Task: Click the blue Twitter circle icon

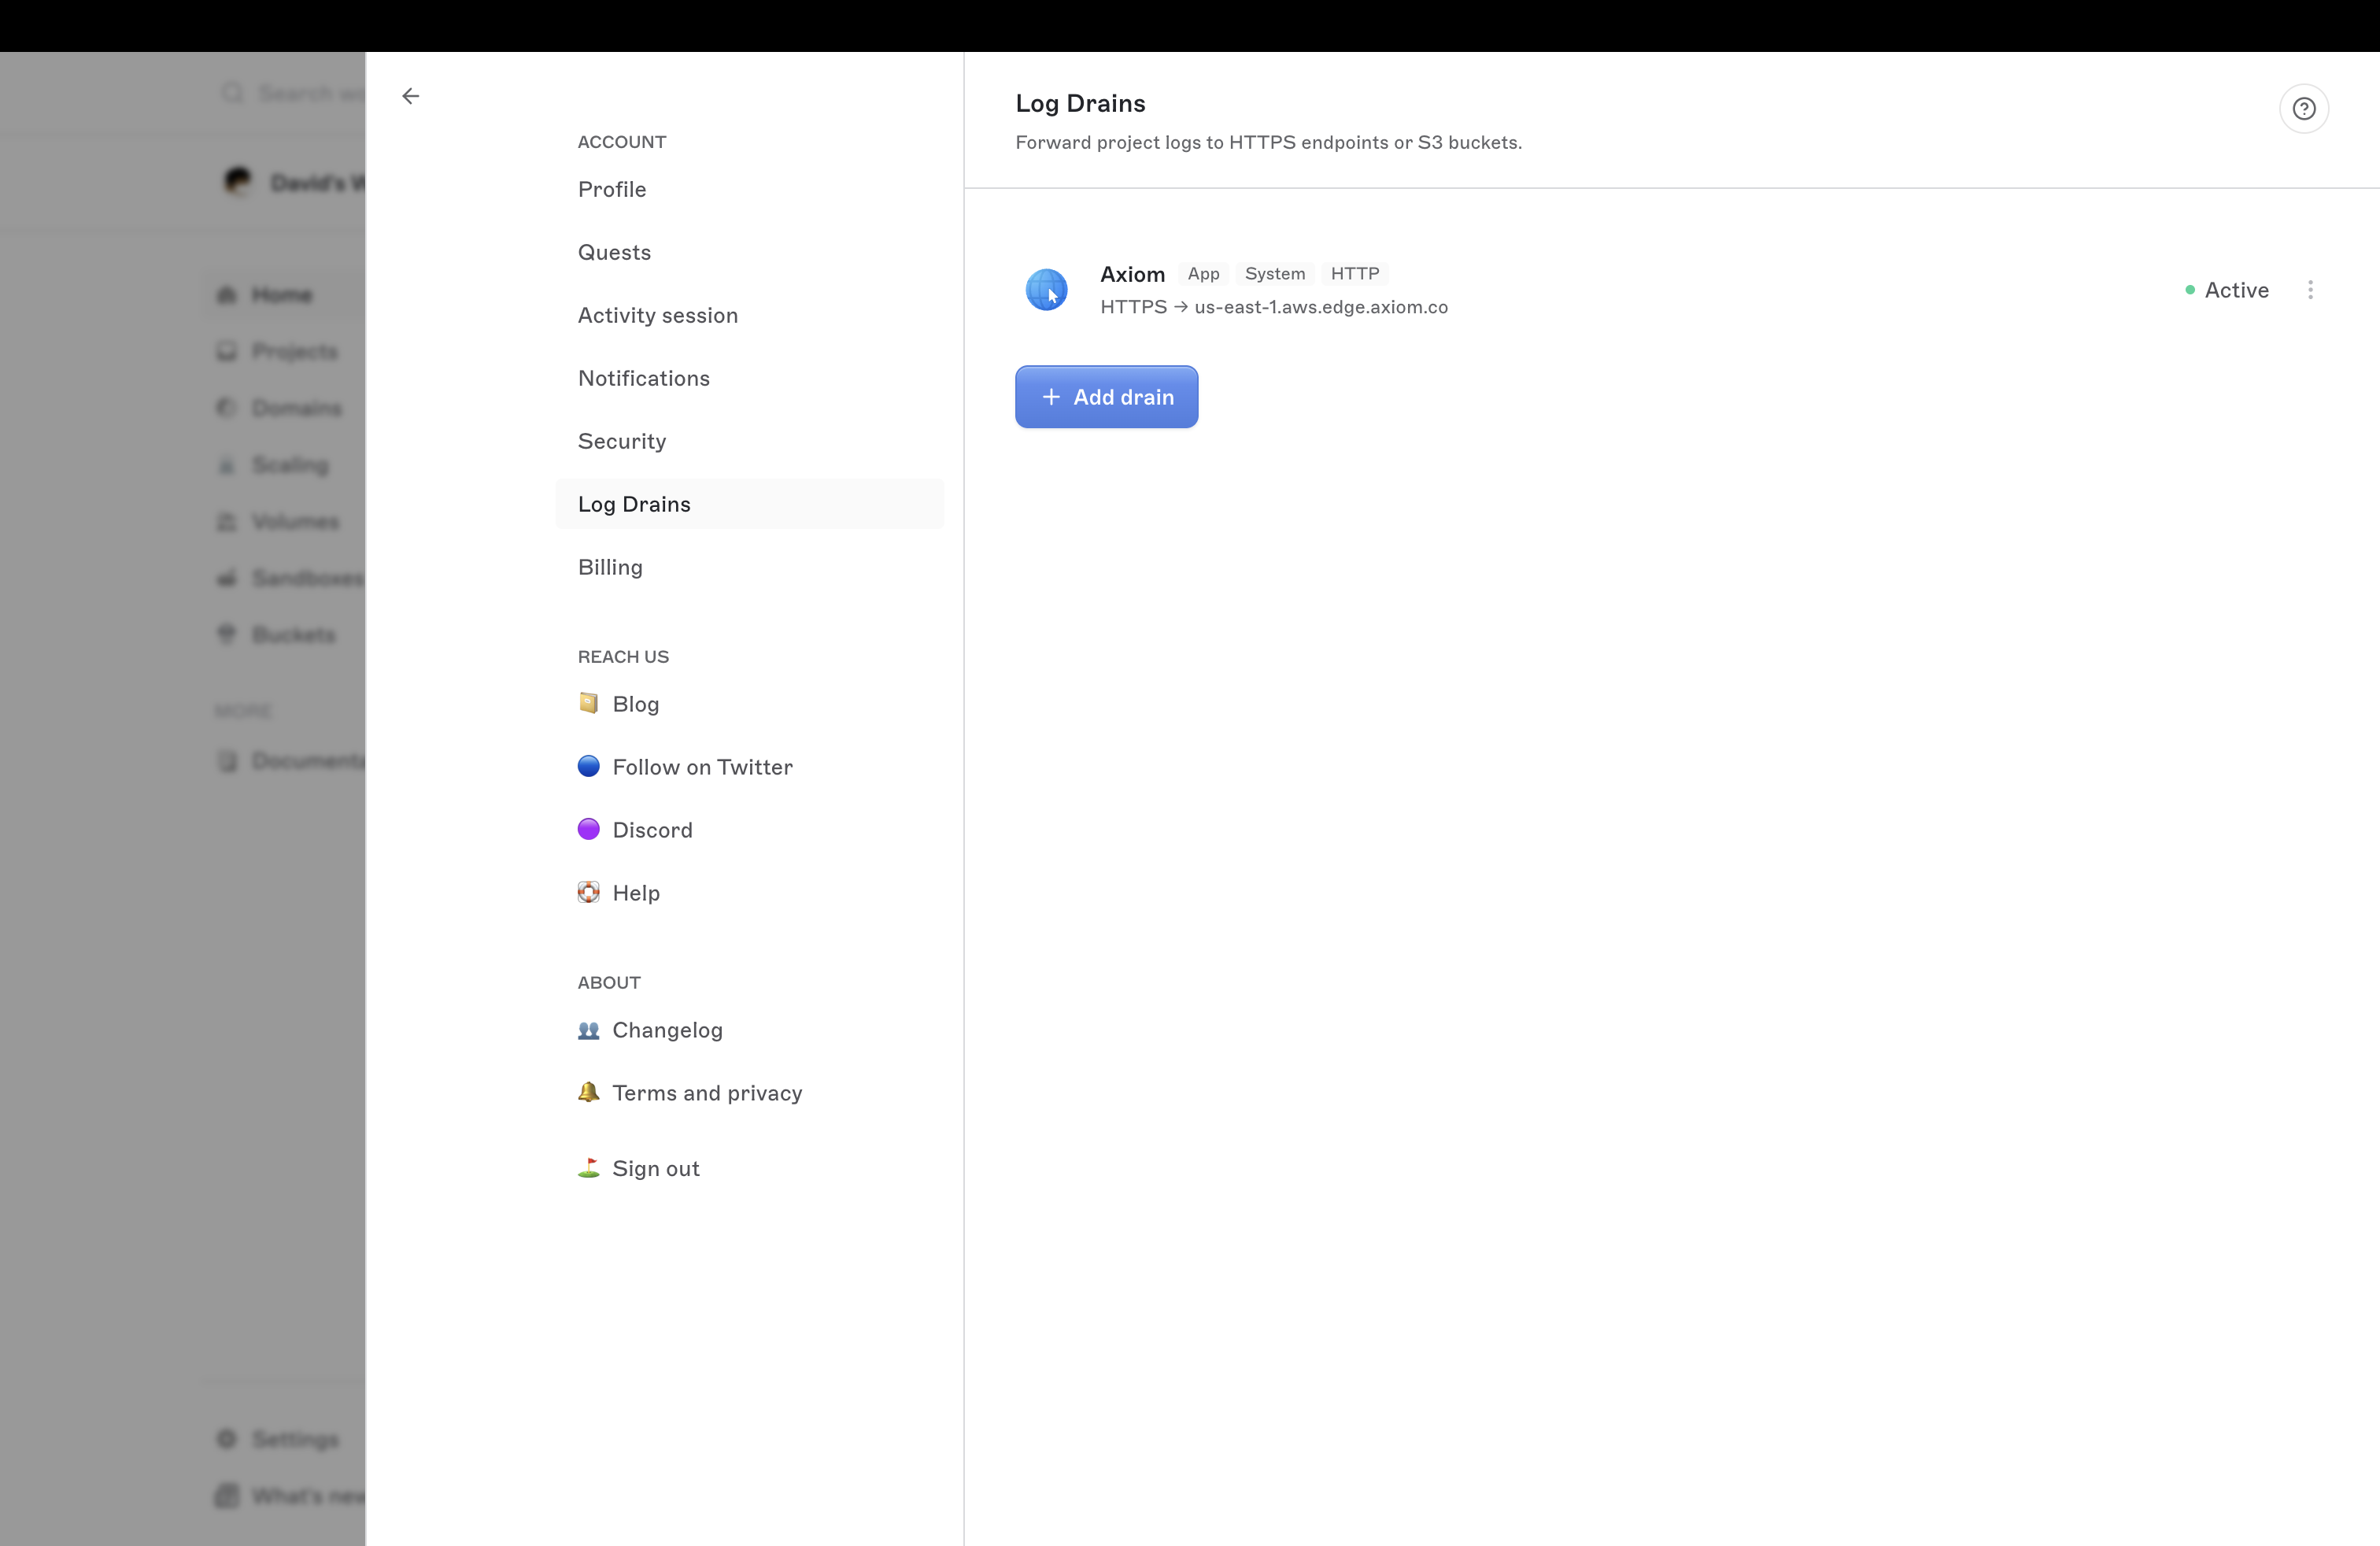Action: tap(588, 766)
